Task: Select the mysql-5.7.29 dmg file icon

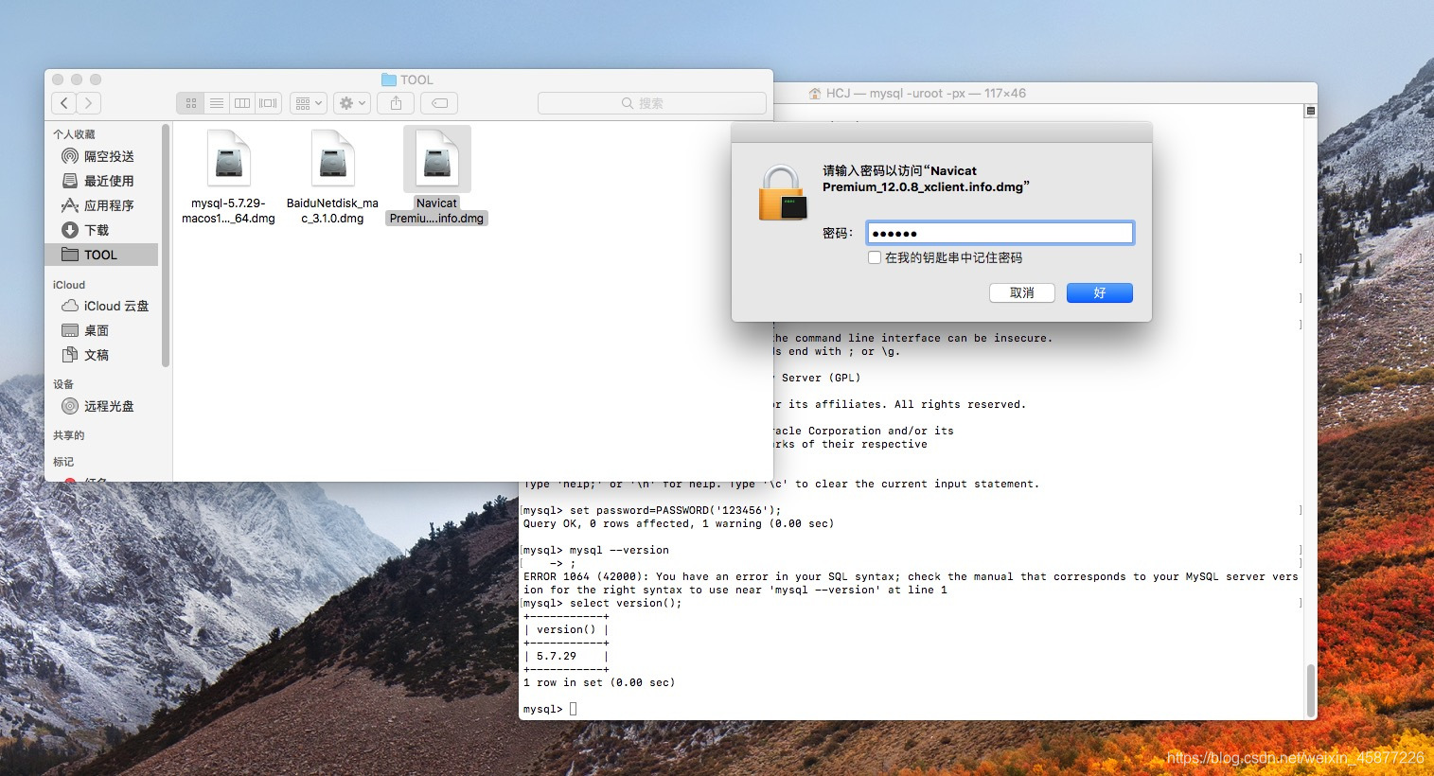Action: [228, 158]
